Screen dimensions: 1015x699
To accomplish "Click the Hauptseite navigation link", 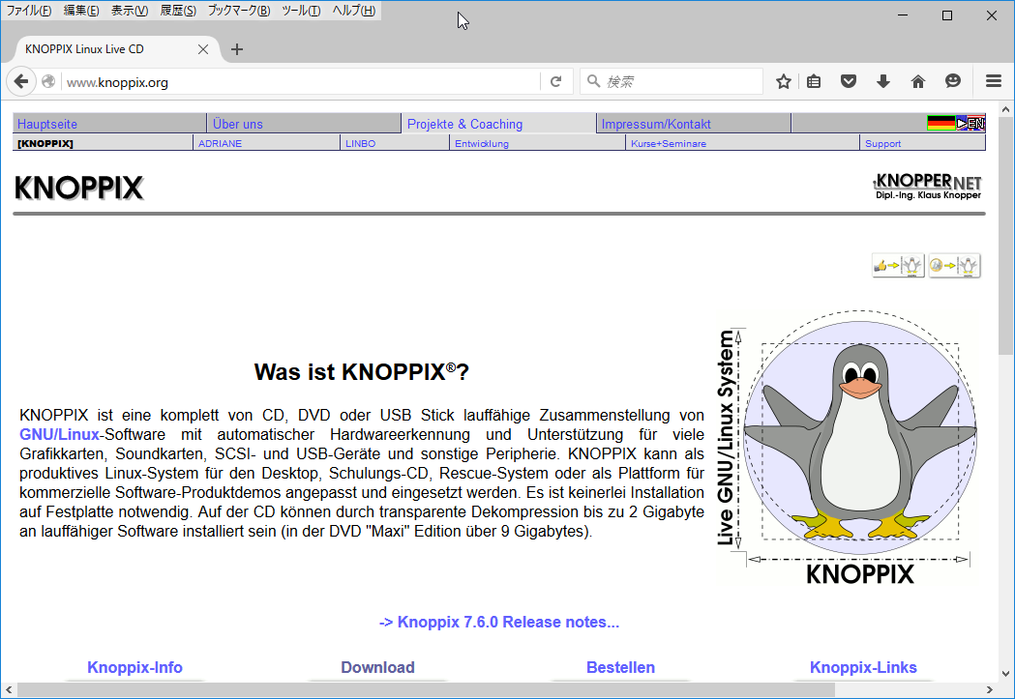I will 46,124.
